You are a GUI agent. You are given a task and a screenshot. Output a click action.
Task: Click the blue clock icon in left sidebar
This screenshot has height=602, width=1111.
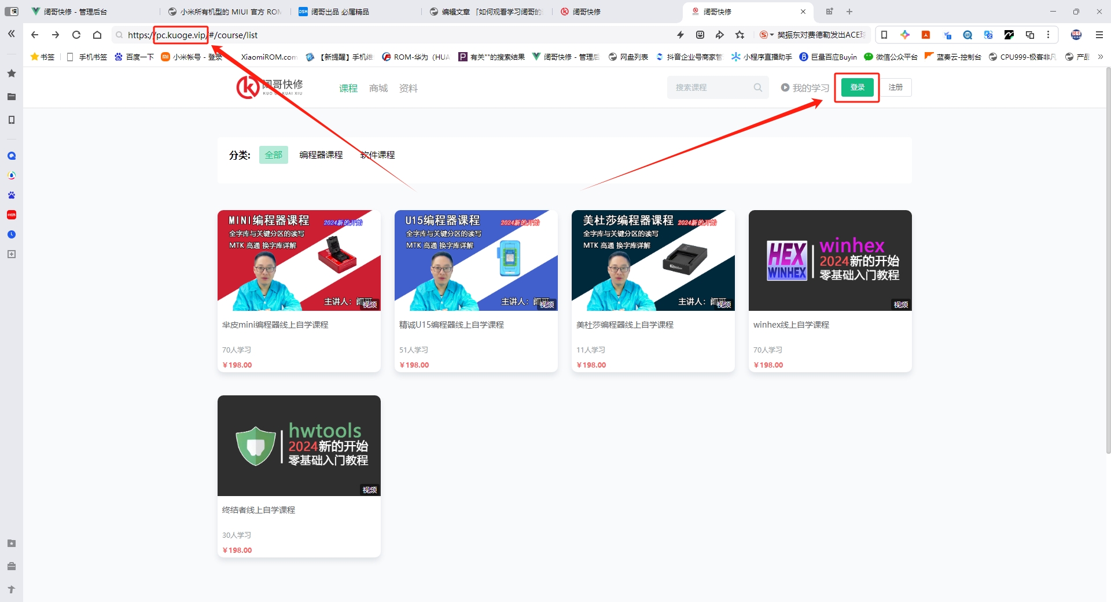[x=12, y=234]
